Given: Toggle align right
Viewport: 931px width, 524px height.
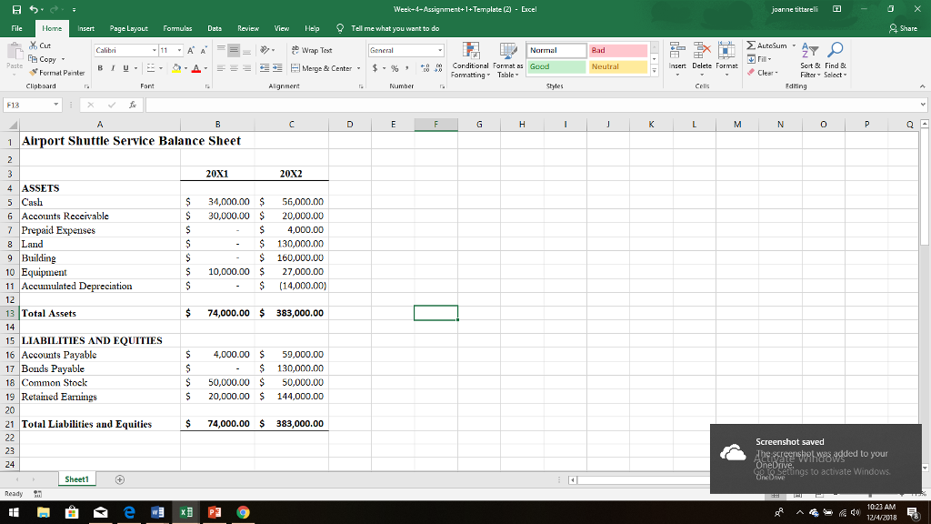Looking at the screenshot, I should coord(247,68).
